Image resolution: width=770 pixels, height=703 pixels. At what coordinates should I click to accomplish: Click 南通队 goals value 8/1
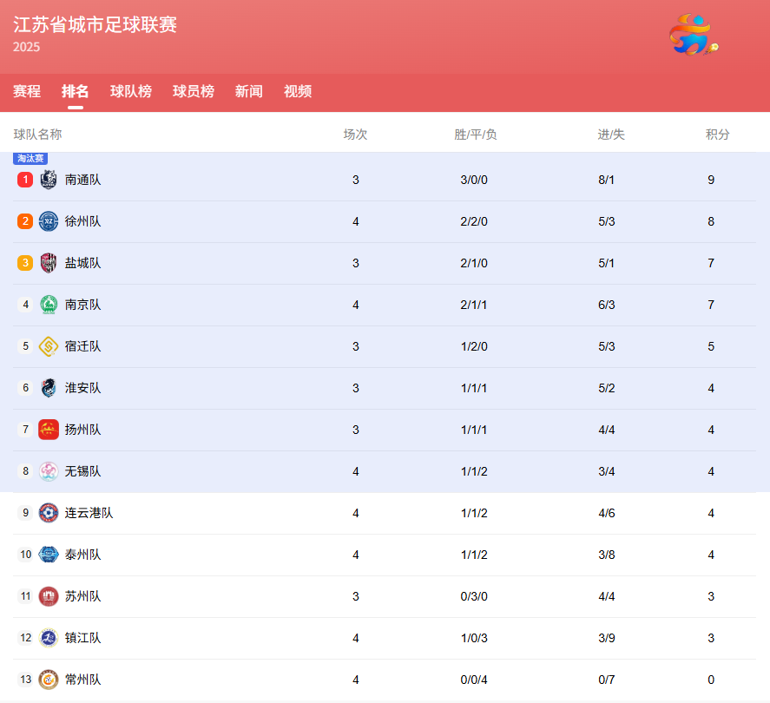607,180
